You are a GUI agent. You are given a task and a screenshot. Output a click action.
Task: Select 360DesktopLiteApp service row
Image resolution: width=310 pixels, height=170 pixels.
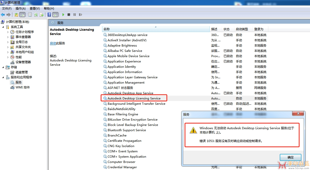[185, 35]
